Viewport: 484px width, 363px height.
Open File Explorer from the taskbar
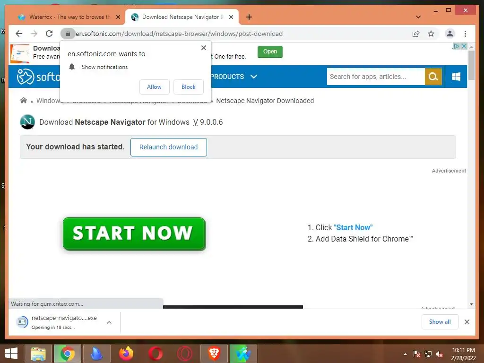(x=38, y=354)
